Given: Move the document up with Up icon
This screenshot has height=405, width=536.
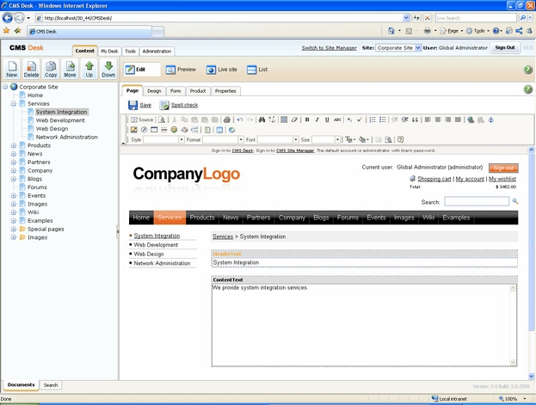Looking at the screenshot, I should coord(89,68).
